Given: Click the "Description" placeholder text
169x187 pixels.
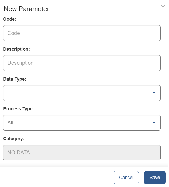Looking at the screenshot, I should pyautogui.click(x=20, y=63).
